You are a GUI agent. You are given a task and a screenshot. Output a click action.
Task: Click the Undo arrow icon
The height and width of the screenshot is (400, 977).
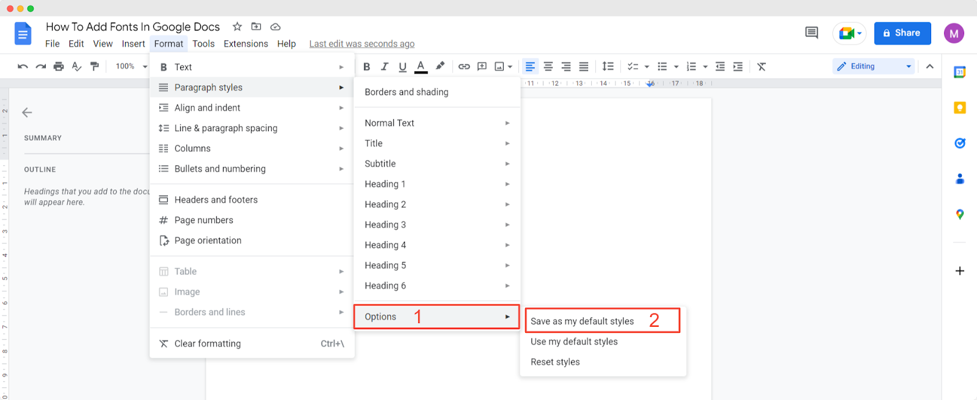[23, 66]
